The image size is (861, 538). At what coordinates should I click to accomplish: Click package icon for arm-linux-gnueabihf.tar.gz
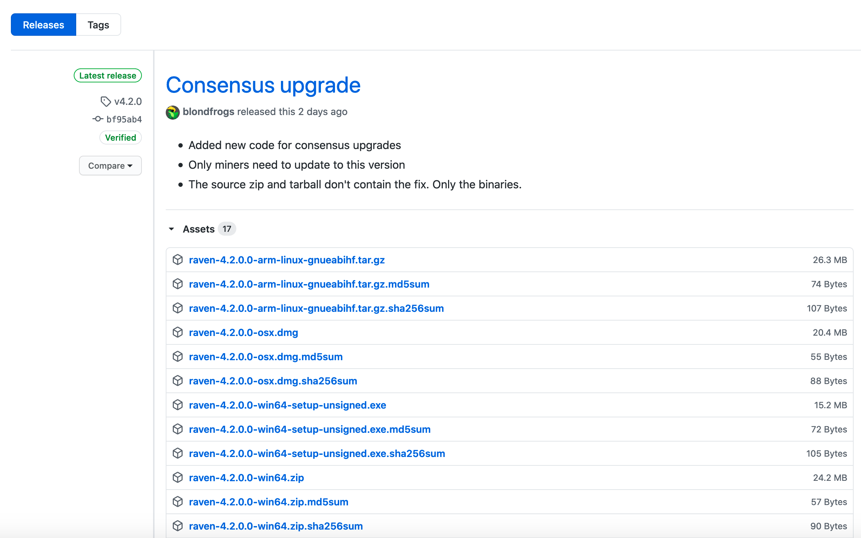pyautogui.click(x=177, y=260)
